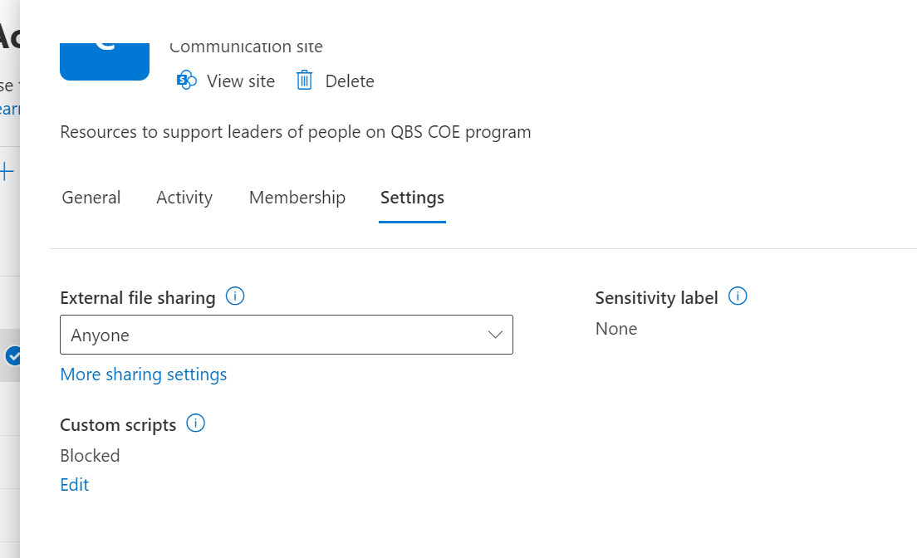Screen dimensions: 917x558
Task: Show info for Sensitivity label
Action: (x=738, y=296)
